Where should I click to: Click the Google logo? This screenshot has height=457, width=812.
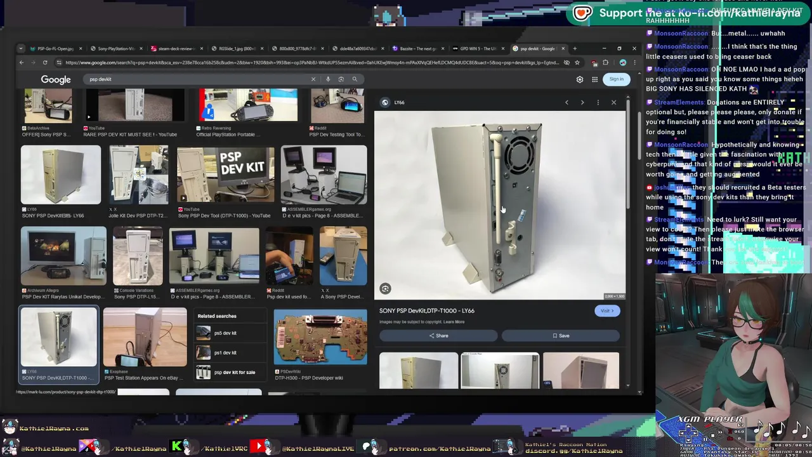coord(56,79)
